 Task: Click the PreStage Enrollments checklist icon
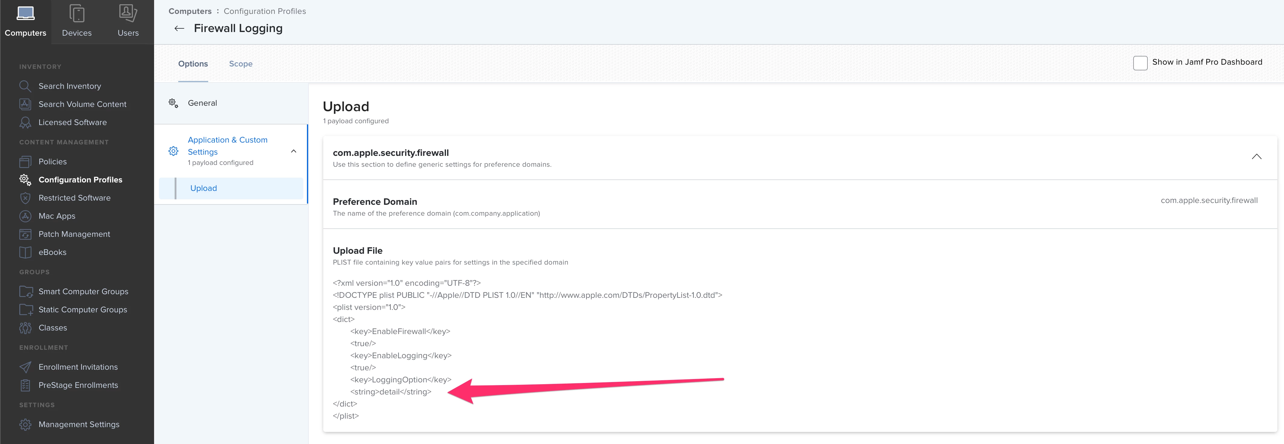[x=25, y=385]
